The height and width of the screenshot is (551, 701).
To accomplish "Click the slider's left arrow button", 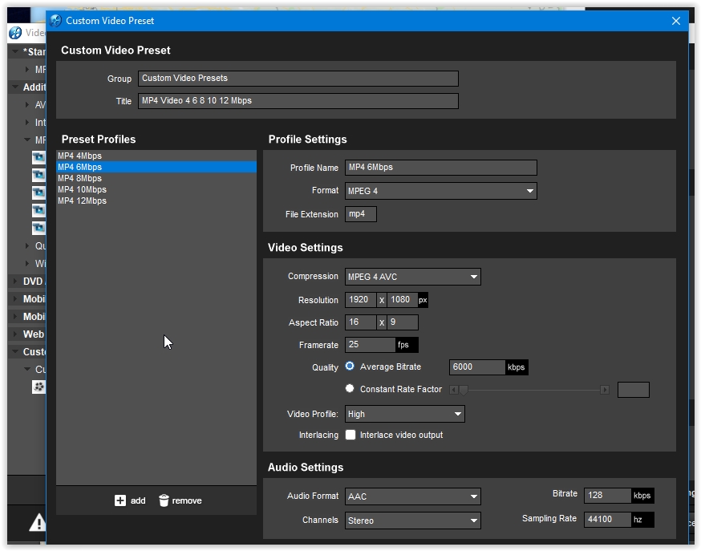I will 453,390.
